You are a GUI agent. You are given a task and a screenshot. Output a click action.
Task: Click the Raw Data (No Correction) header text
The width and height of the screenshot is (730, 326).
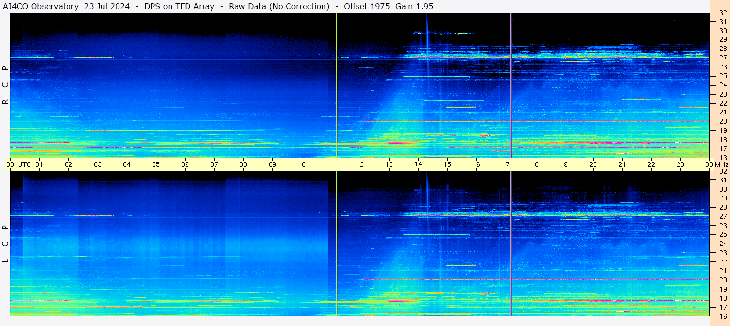click(279, 6)
